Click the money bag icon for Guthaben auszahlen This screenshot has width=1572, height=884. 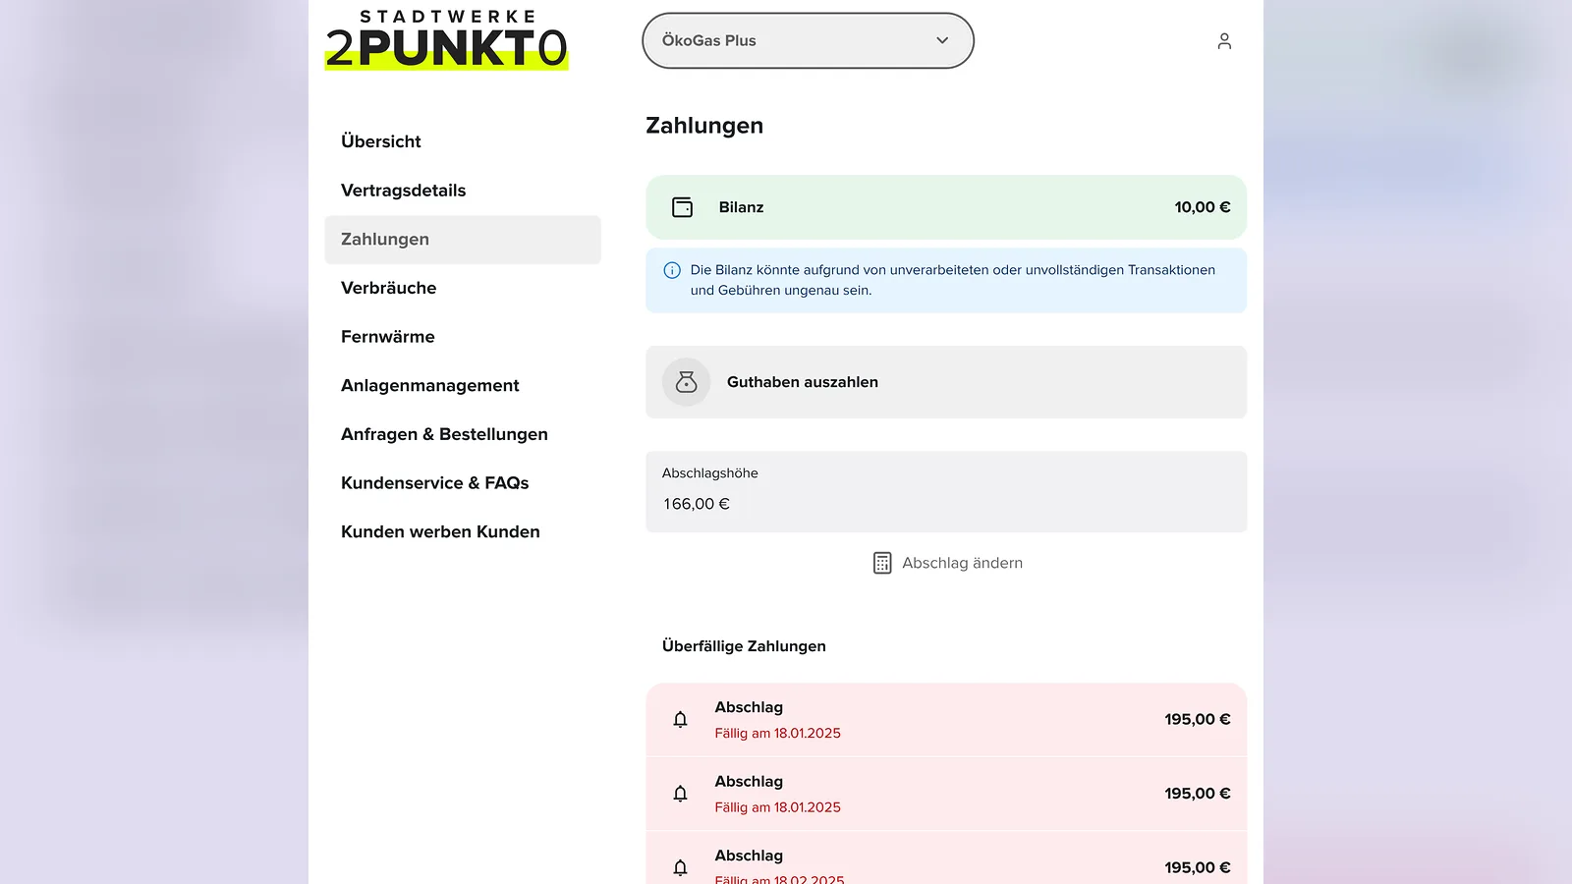(x=686, y=382)
